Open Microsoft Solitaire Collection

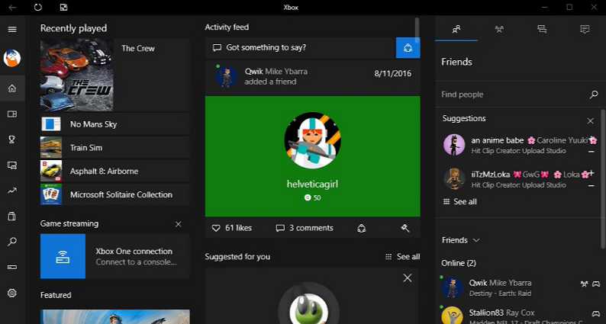(x=114, y=194)
